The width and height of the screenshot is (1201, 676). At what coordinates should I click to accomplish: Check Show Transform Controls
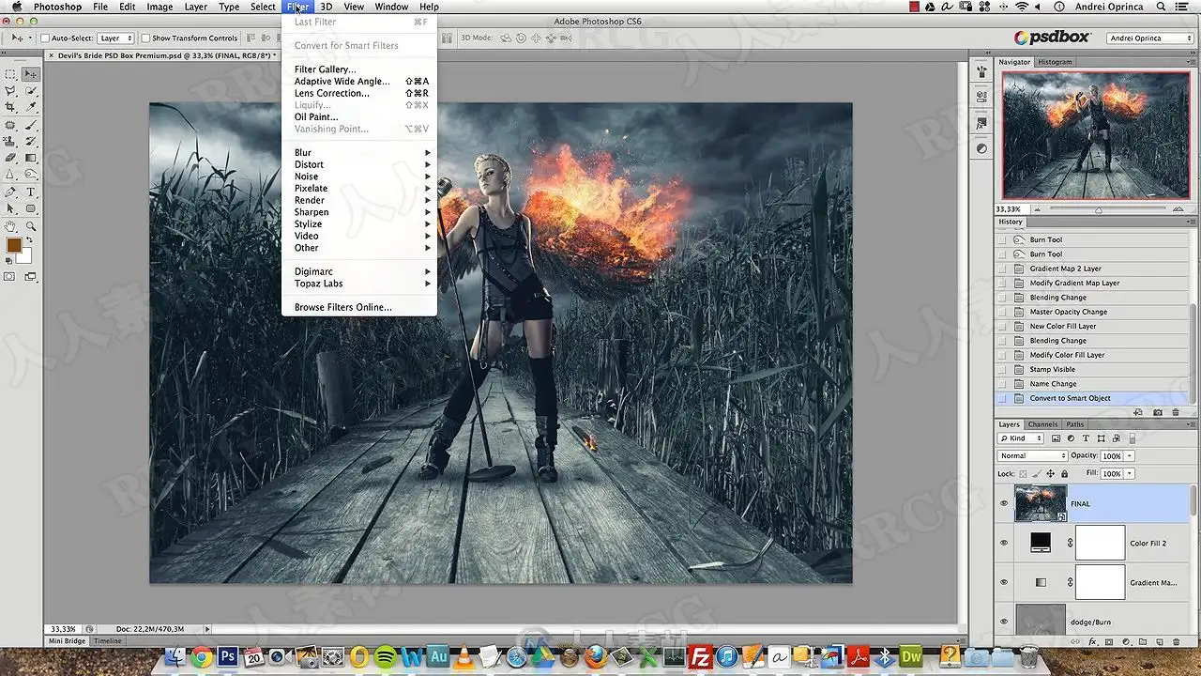pos(145,38)
